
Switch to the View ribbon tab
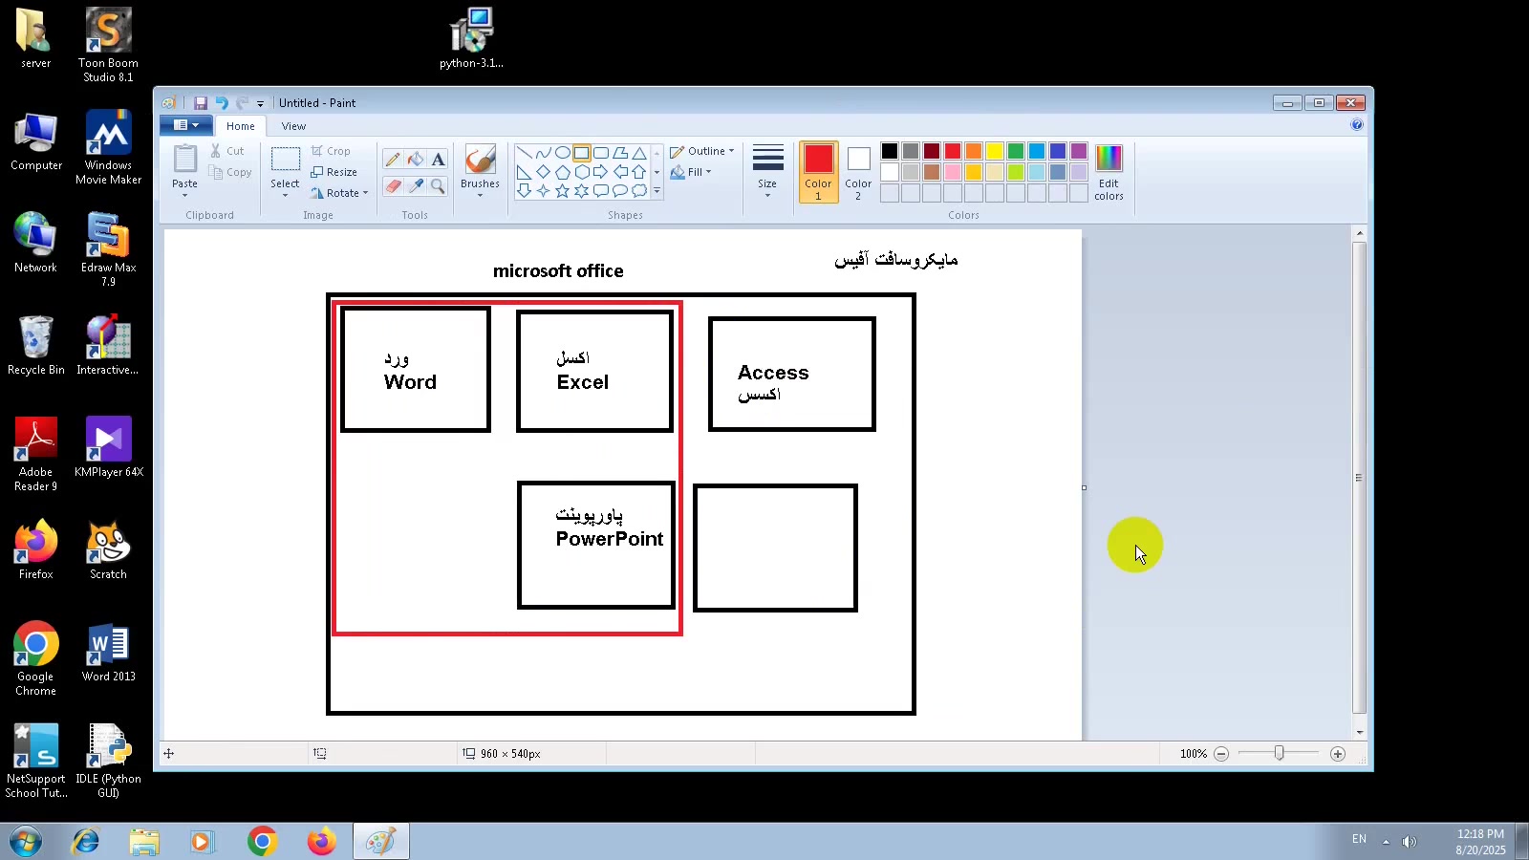pyautogui.click(x=293, y=126)
